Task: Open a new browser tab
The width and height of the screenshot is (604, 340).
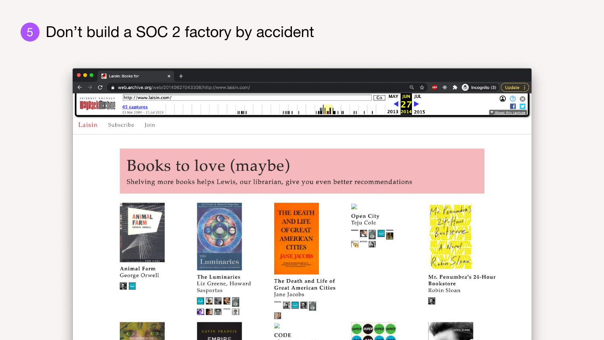Action: 181,76
